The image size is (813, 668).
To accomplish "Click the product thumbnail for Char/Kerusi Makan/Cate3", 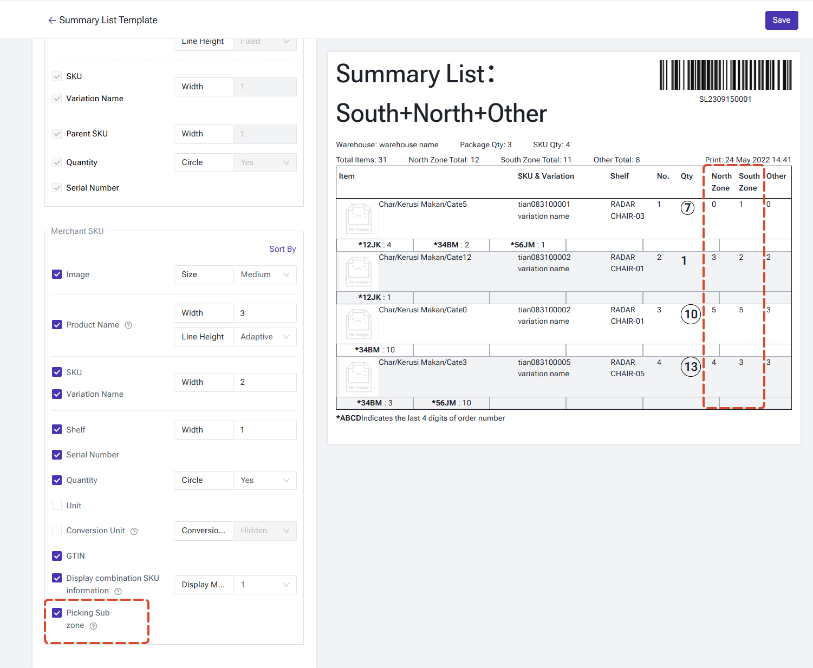I will click(x=358, y=376).
